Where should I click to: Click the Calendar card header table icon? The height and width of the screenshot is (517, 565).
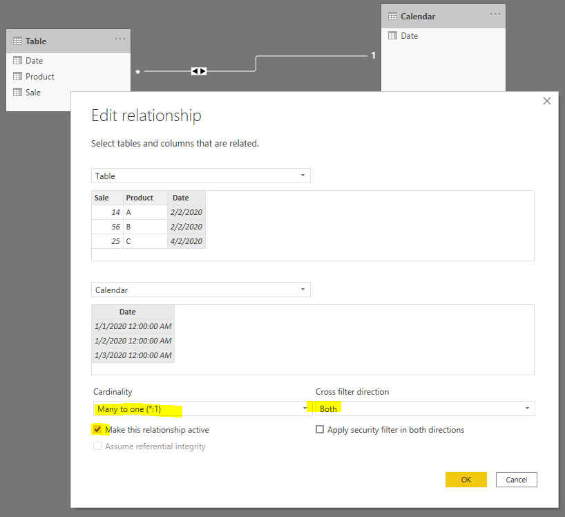point(392,16)
